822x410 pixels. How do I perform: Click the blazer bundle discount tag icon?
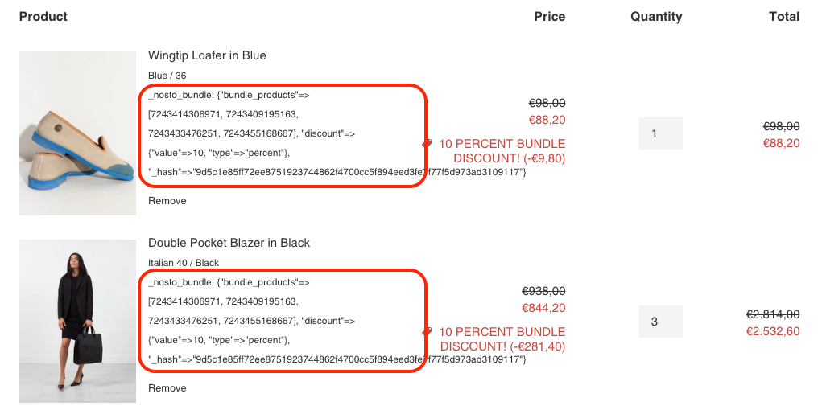[x=427, y=331]
